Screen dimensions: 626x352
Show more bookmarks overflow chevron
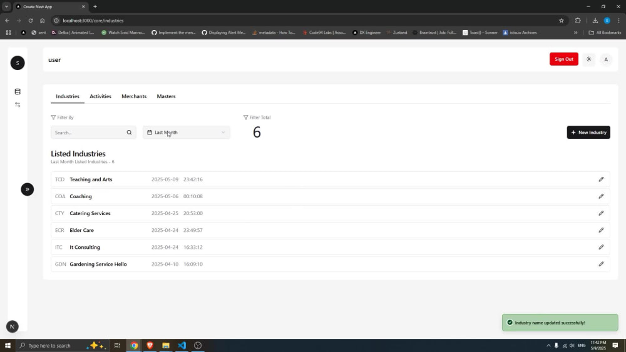[x=576, y=33]
